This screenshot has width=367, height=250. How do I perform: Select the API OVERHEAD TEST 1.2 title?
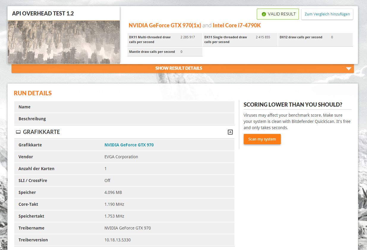(x=43, y=13)
